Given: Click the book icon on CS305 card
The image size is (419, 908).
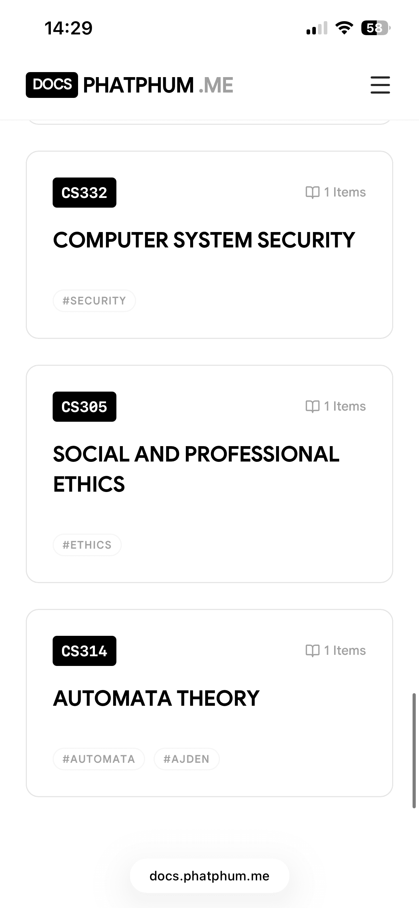Looking at the screenshot, I should coord(312,406).
